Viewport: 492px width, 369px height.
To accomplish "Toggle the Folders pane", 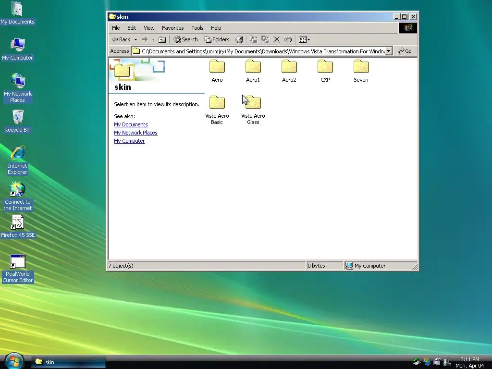I will coord(217,39).
